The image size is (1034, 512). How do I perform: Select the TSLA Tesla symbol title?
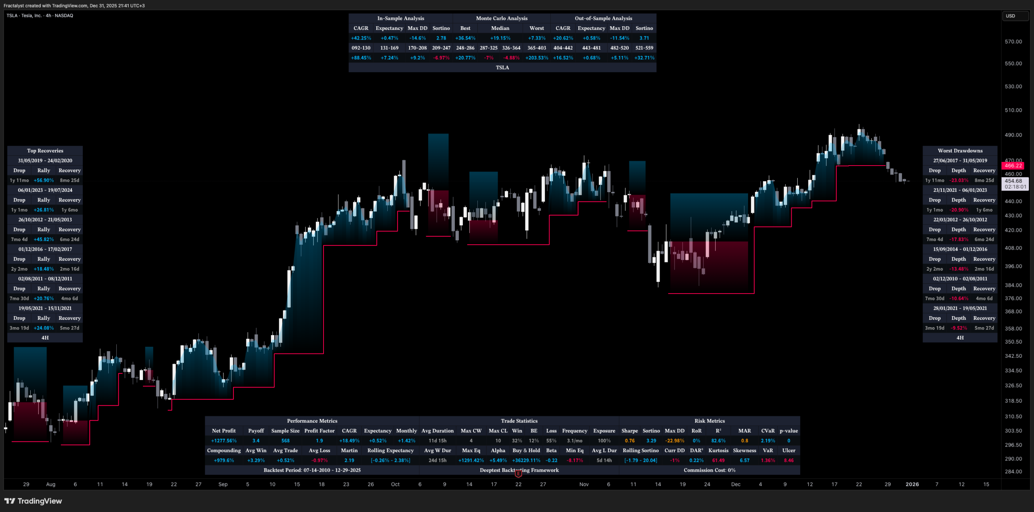tap(40, 16)
